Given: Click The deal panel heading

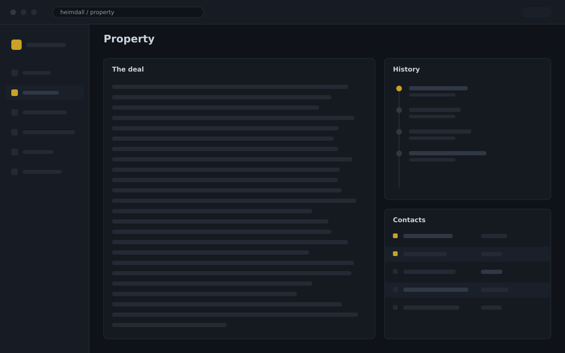Looking at the screenshot, I should pyautogui.click(x=128, y=69).
